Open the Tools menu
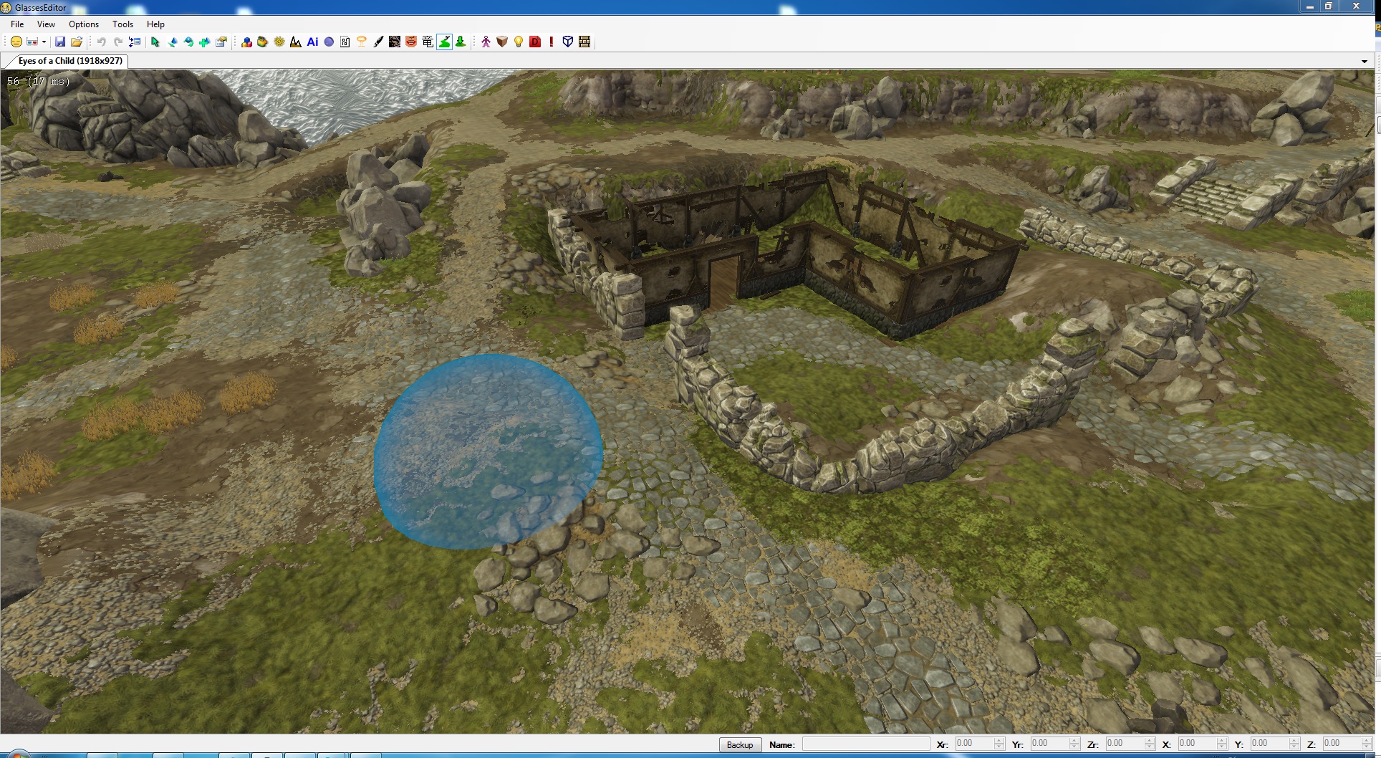The image size is (1381, 758). coord(122,24)
